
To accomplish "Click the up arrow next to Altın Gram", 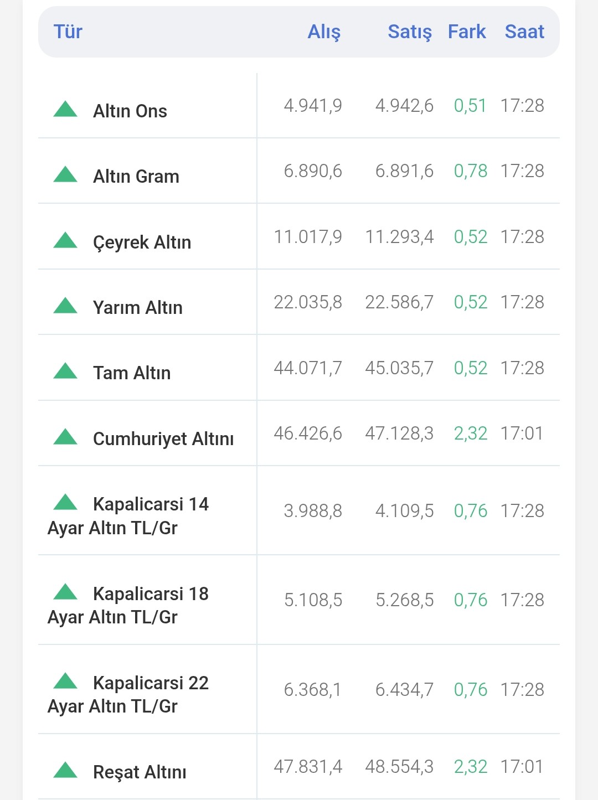I will pos(65,174).
